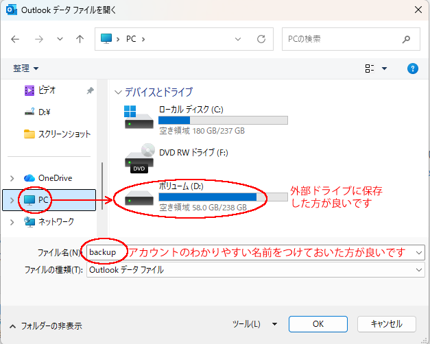
Task: Click the search magnifier icon
Action: point(406,39)
